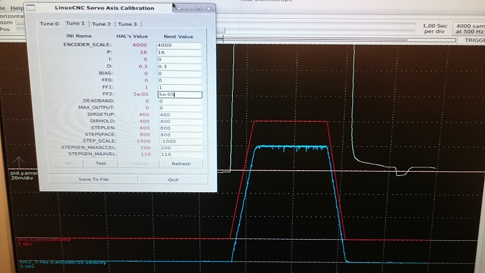Edit the STEPGEN_MAXACCEL next value field
The width and height of the screenshot is (485, 273).
click(181, 148)
